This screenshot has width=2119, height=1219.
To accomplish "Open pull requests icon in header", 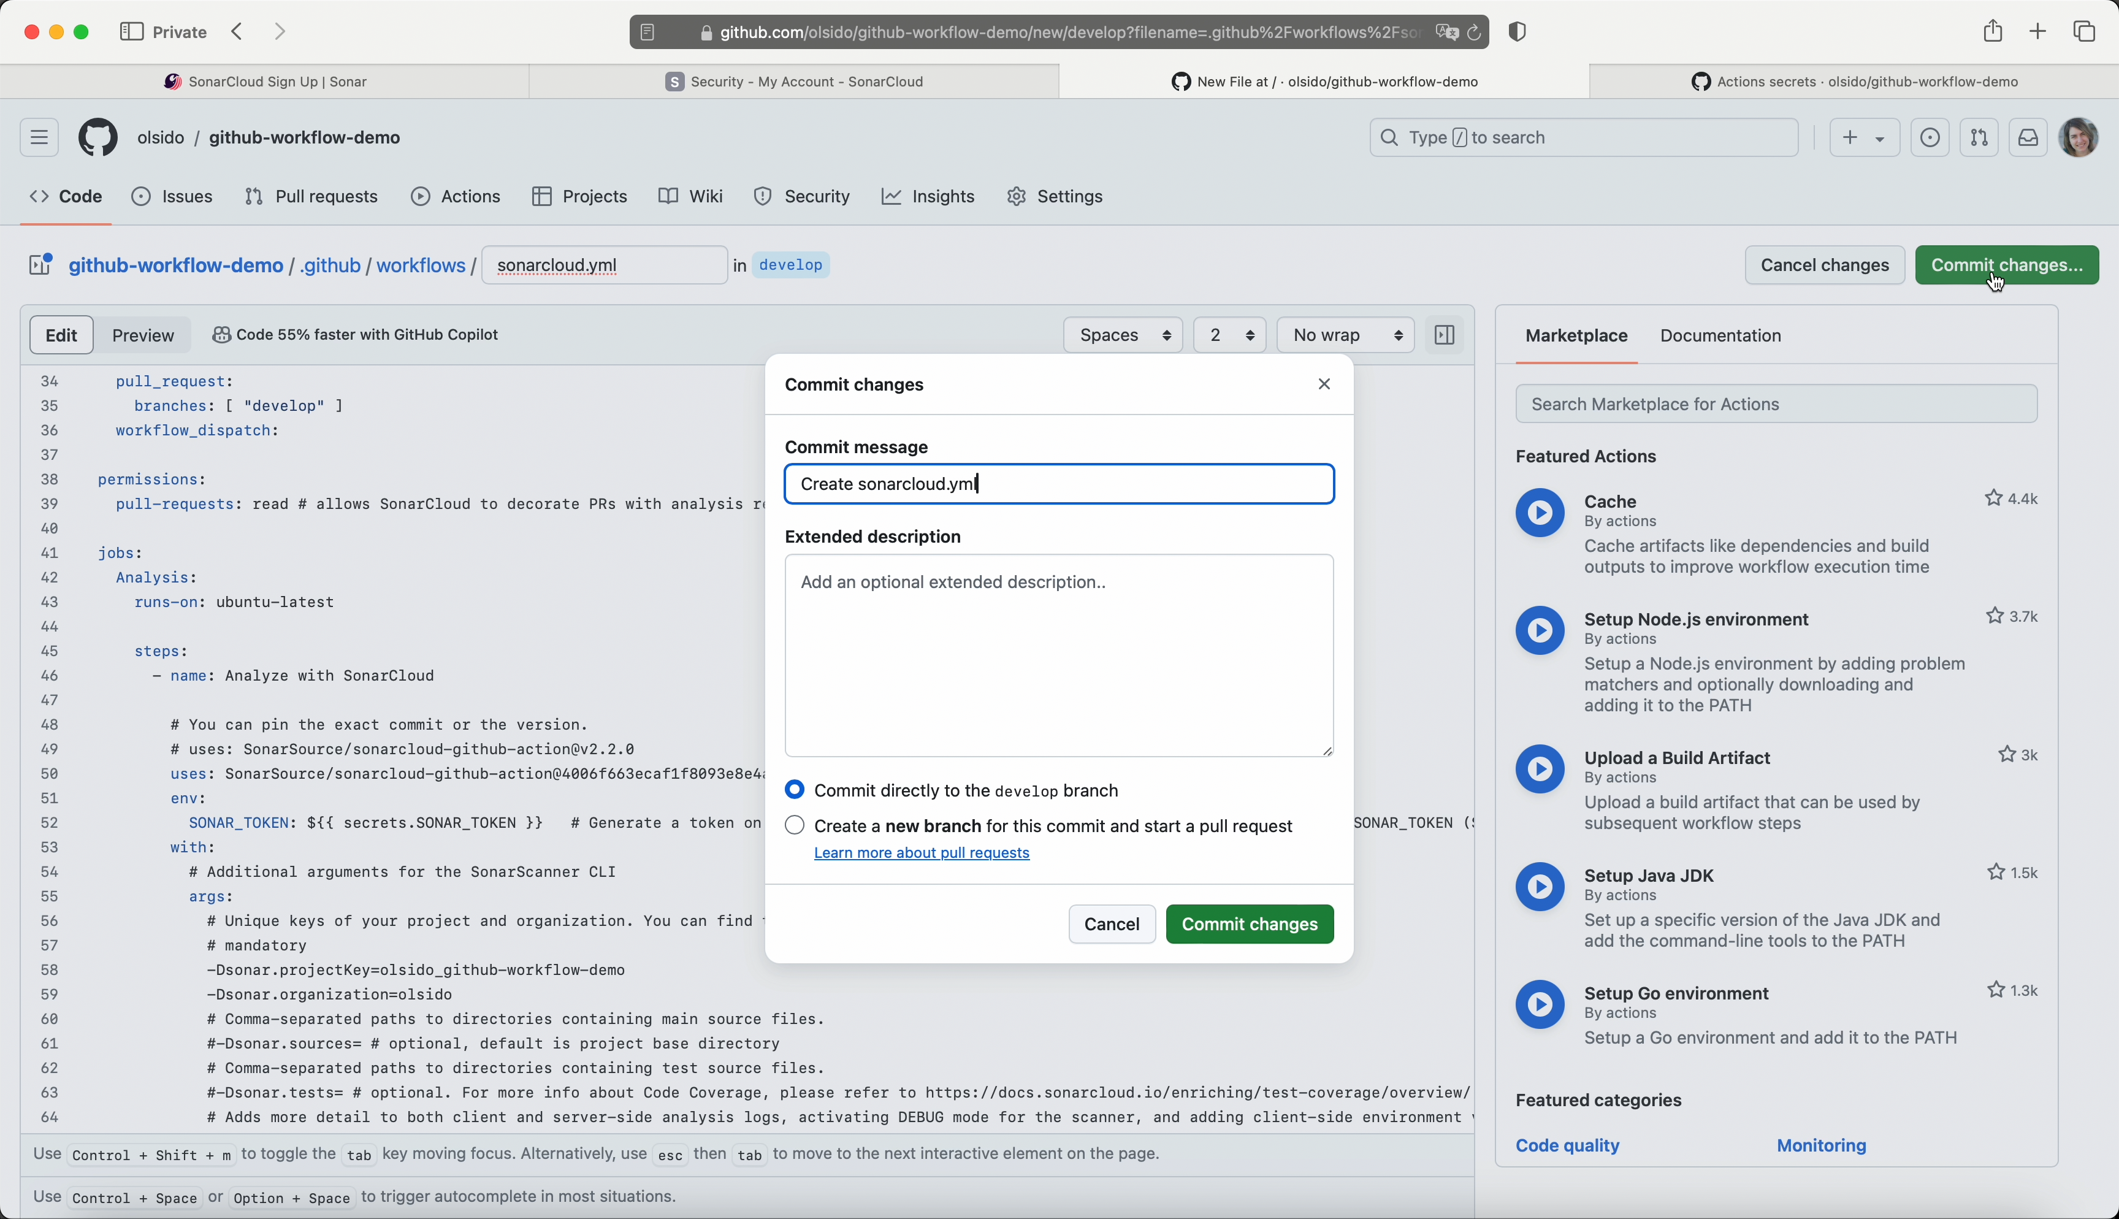I will [x=1979, y=138].
